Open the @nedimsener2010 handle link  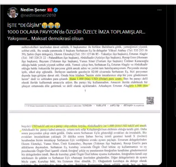click(38, 15)
